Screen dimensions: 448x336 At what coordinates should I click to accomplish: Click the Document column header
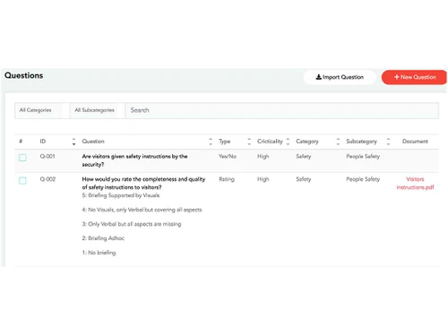pos(415,142)
